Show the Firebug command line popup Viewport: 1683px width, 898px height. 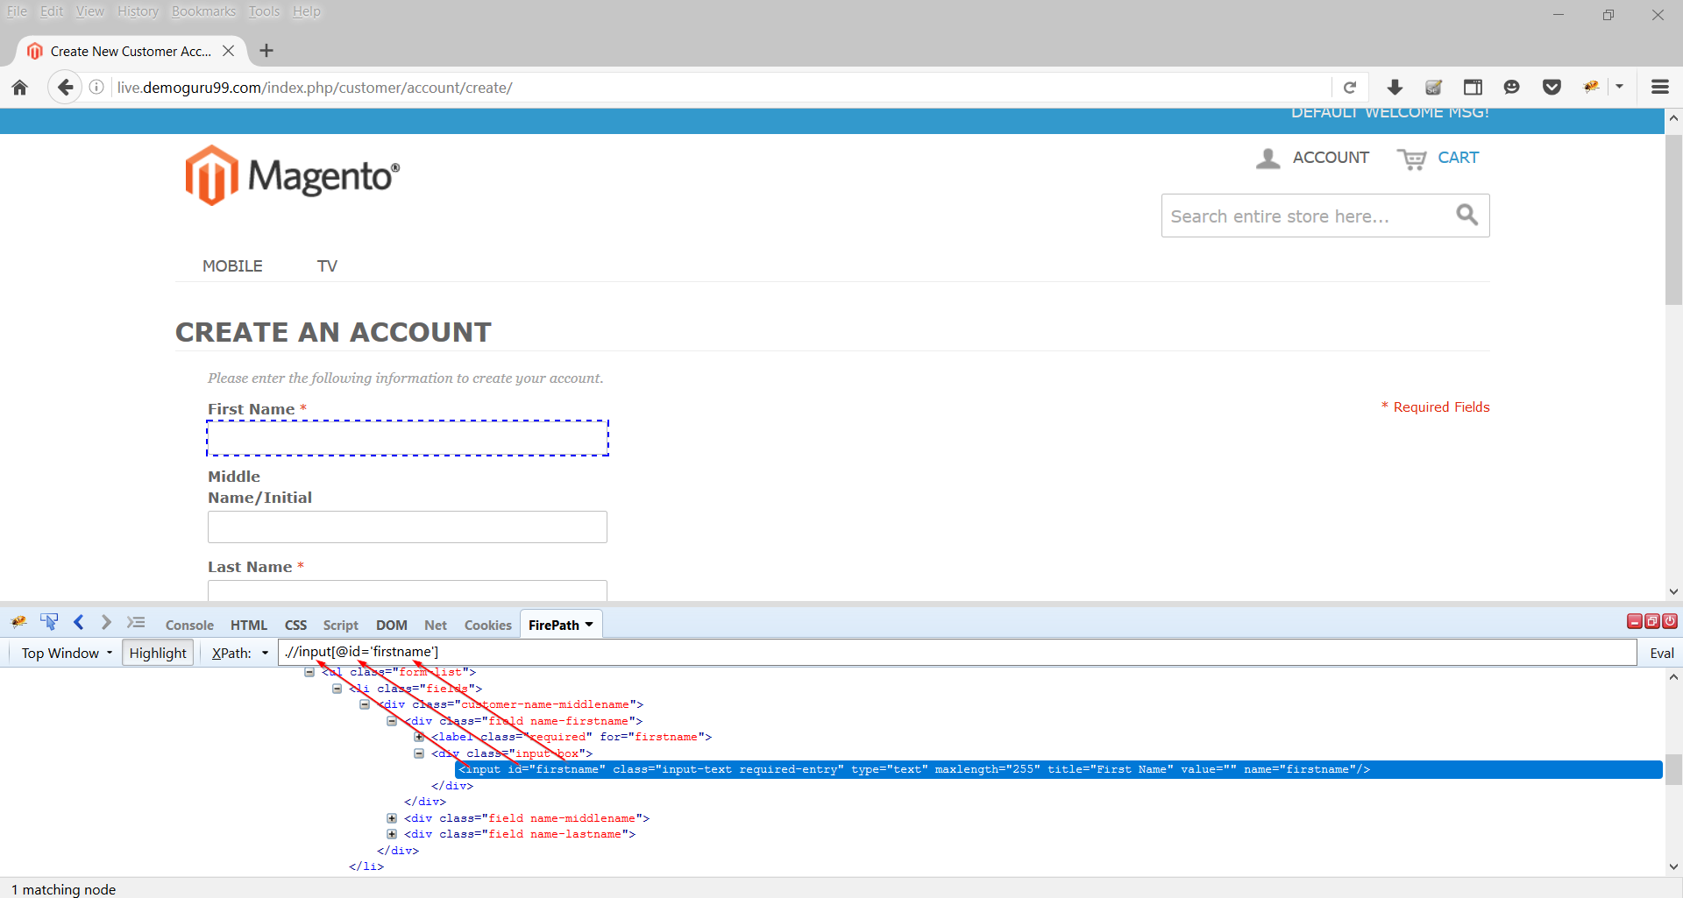tap(136, 622)
